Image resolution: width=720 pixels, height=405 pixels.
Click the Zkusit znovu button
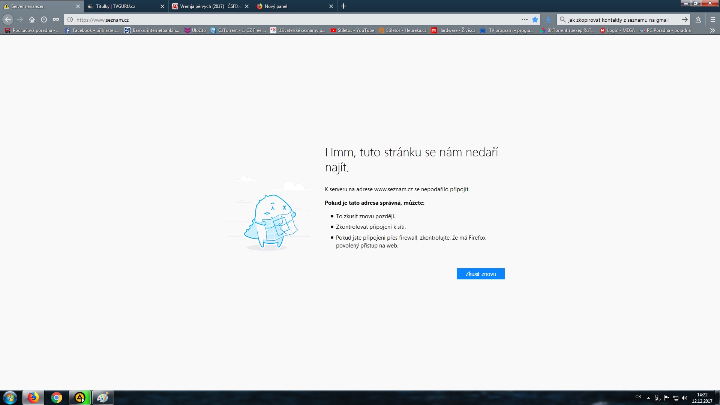(480, 274)
